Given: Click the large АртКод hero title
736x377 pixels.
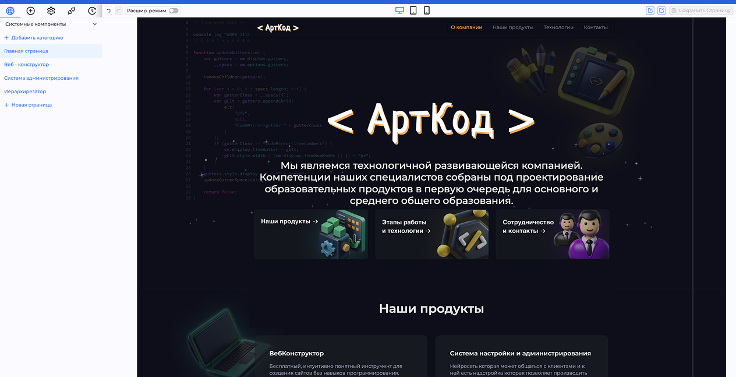Looking at the screenshot, I should tap(431, 121).
